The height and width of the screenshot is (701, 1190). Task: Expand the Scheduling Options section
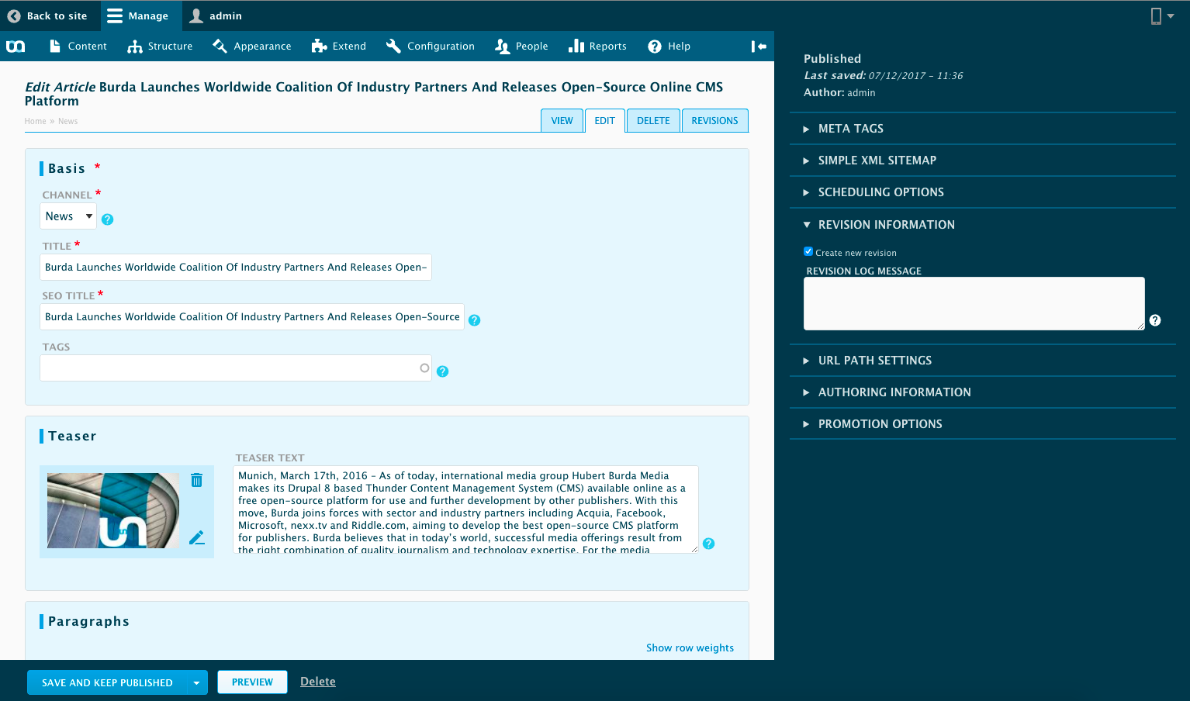(983, 192)
